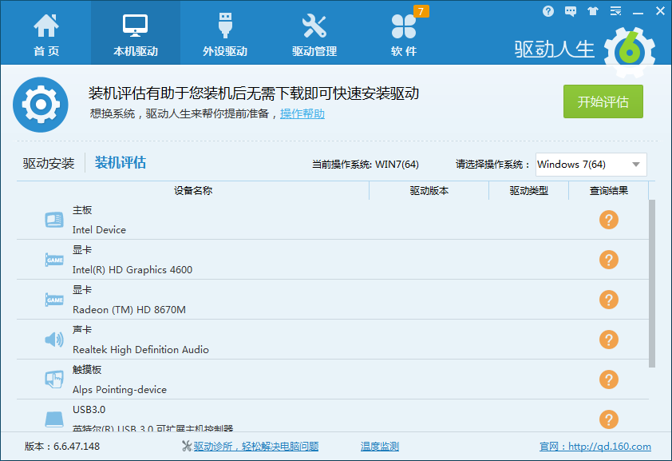Open the main menu dropdown icon in title bar

(615, 11)
